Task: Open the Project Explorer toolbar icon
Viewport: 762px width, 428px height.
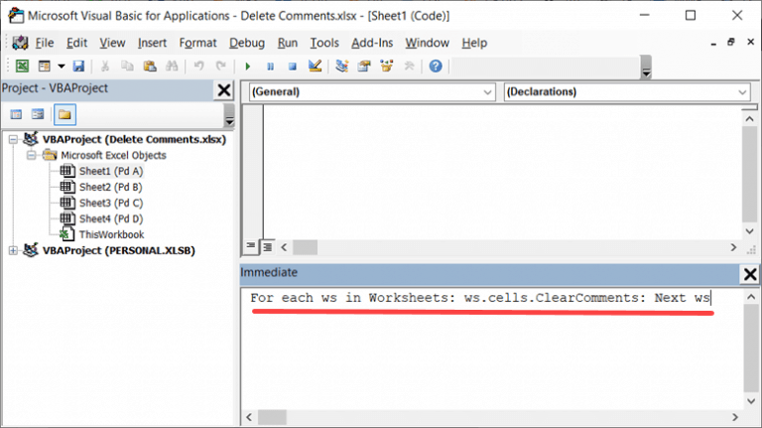Action: pos(341,67)
